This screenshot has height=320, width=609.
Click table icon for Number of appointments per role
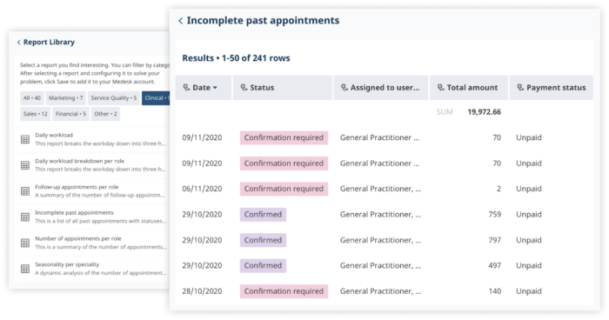[x=25, y=243]
